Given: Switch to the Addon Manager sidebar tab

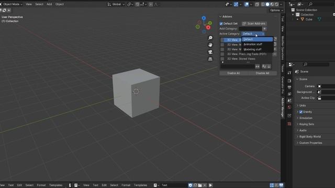Looking at the screenshot, I should (283, 108).
